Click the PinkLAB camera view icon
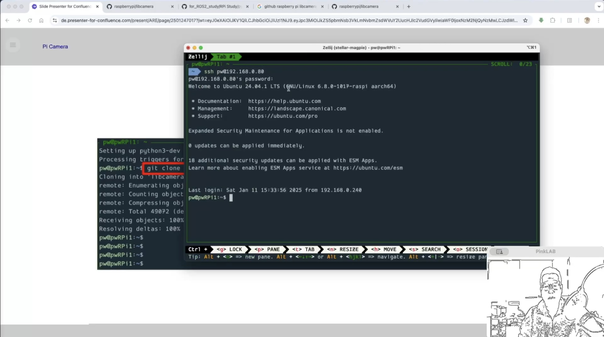This screenshot has width=604, height=337. point(499,252)
